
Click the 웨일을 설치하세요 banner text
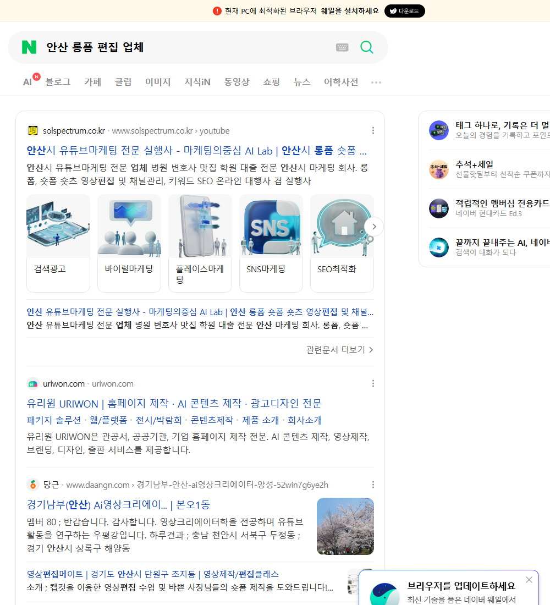pos(350,11)
